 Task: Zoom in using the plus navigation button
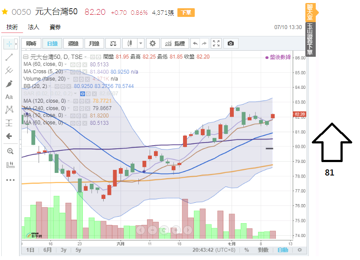pyautogui.click(x=176, y=230)
